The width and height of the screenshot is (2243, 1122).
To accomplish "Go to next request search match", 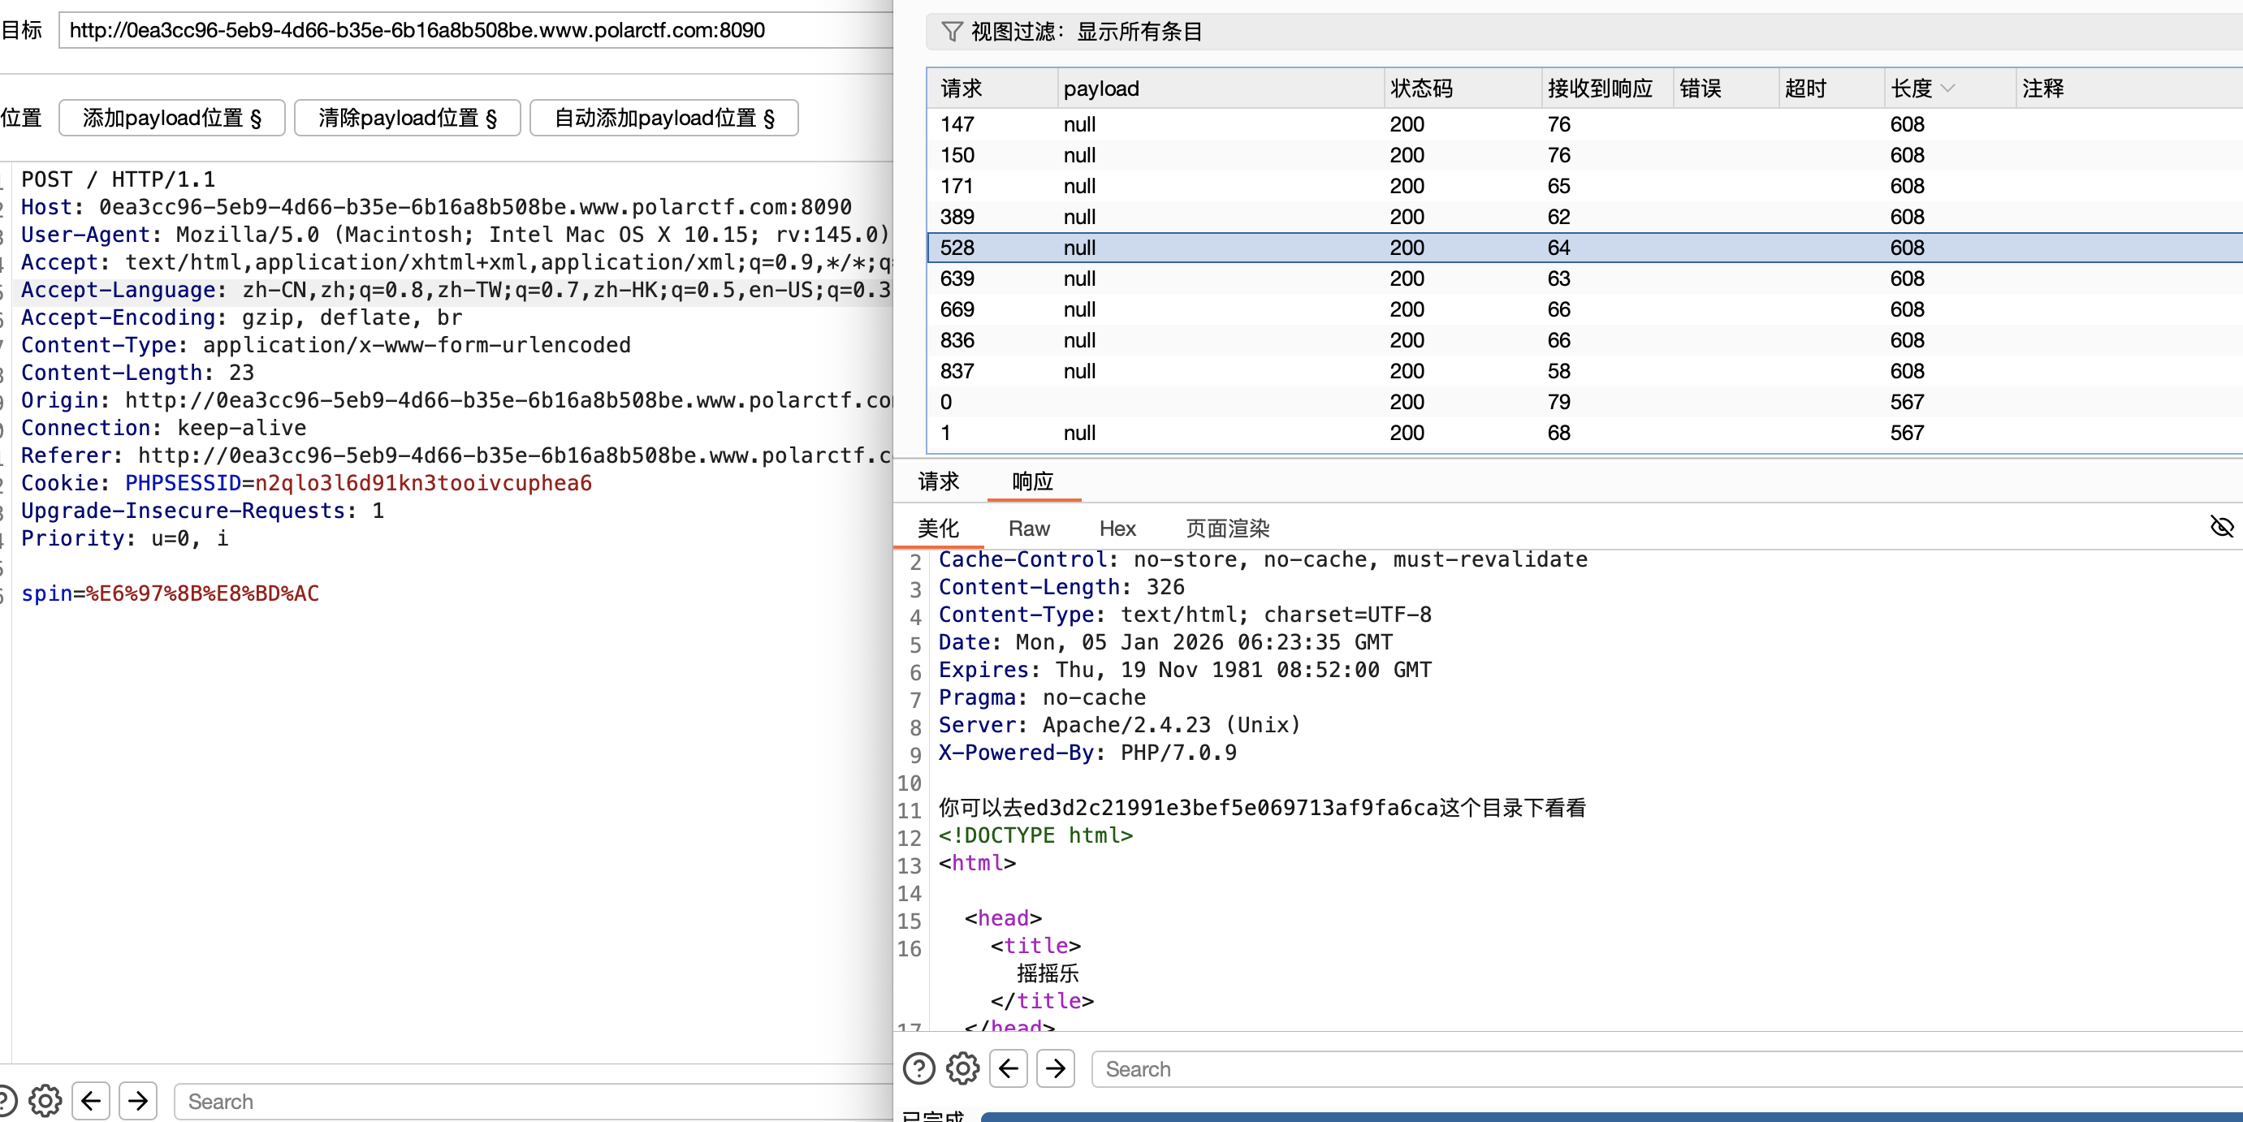I will (x=137, y=1101).
